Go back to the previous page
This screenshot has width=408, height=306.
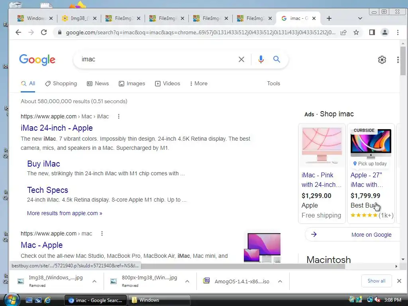point(18,32)
